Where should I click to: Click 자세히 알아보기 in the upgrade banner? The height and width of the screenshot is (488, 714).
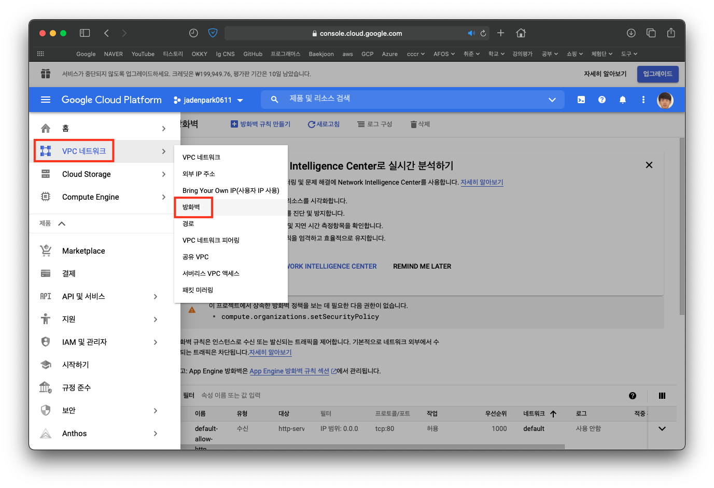(x=605, y=74)
